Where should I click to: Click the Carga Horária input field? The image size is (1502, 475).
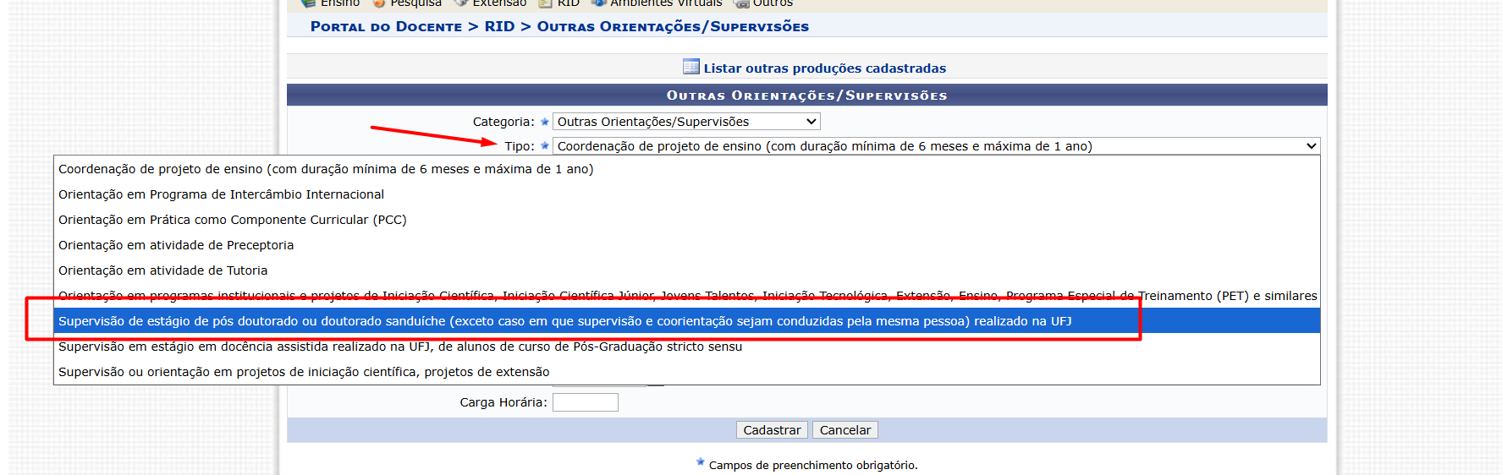(585, 402)
